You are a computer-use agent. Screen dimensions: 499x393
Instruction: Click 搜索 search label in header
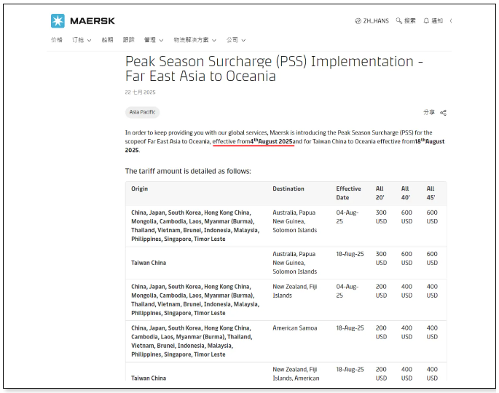pyautogui.click(x=410, y=21)
